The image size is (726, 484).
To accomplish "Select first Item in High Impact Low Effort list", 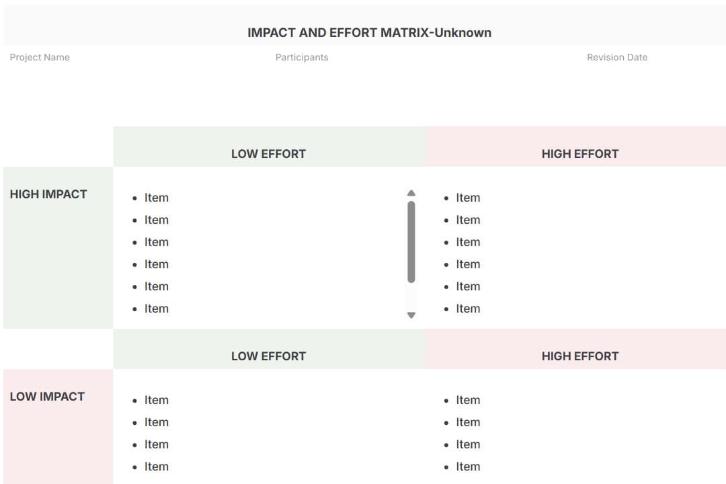I will tap(156, 198).
